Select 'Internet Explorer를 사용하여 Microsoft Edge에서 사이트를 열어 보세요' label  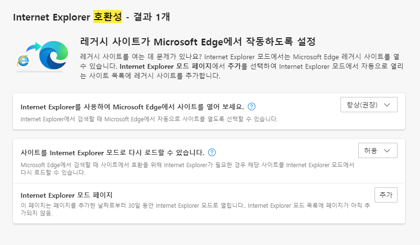(x=132, y=107)
